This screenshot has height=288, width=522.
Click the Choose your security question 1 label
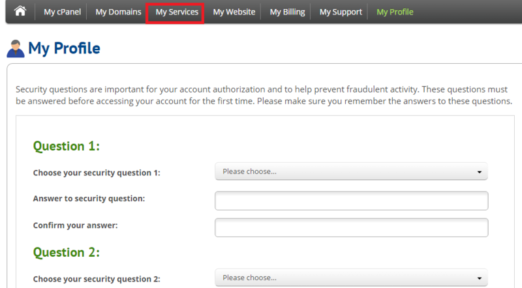tap(97, 173)
